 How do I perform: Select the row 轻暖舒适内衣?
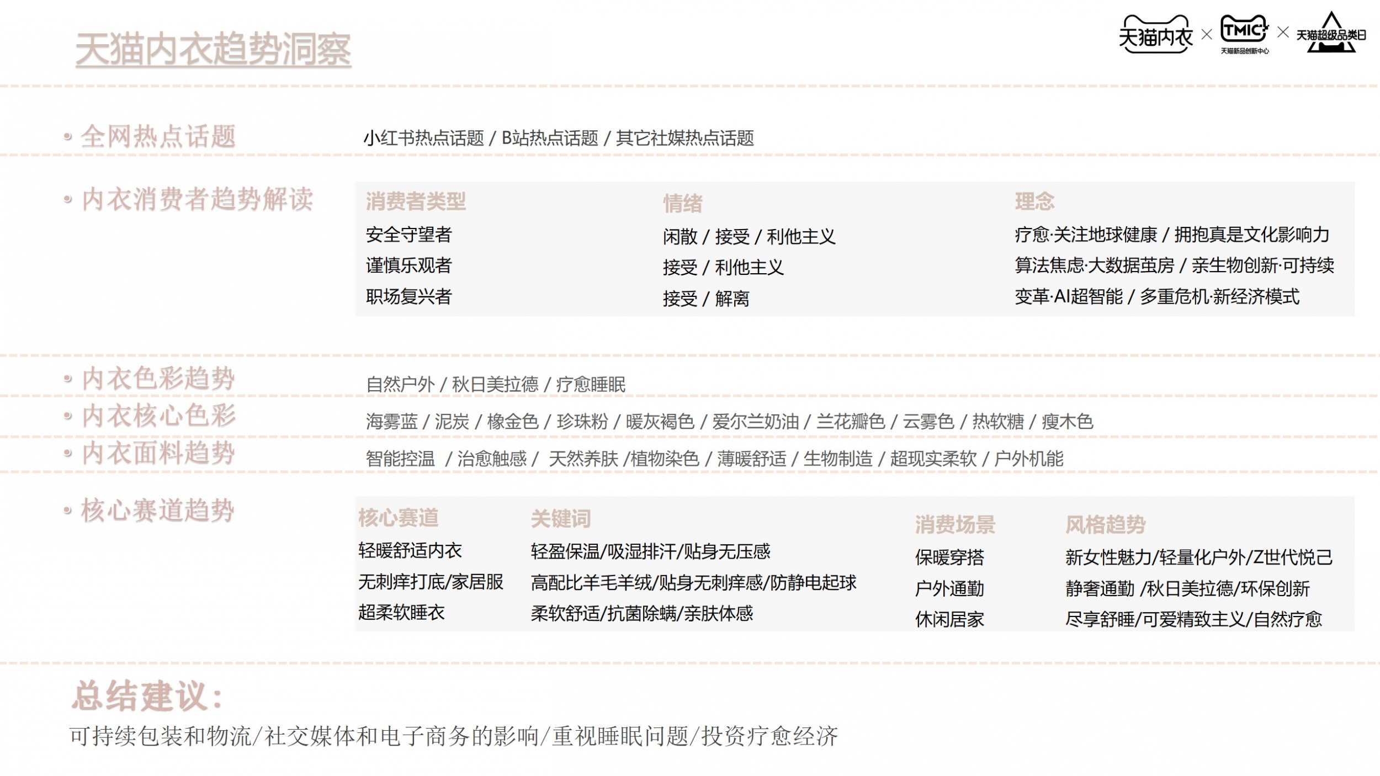click(410, 550)
